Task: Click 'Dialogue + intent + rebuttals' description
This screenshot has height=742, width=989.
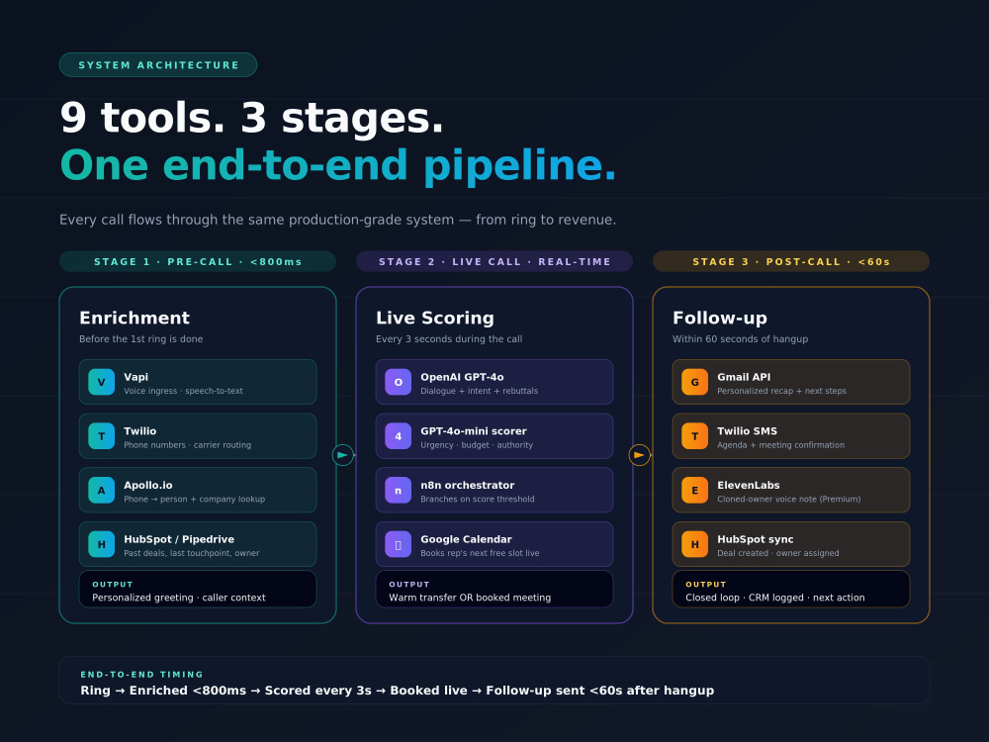Action: point(480,391)
